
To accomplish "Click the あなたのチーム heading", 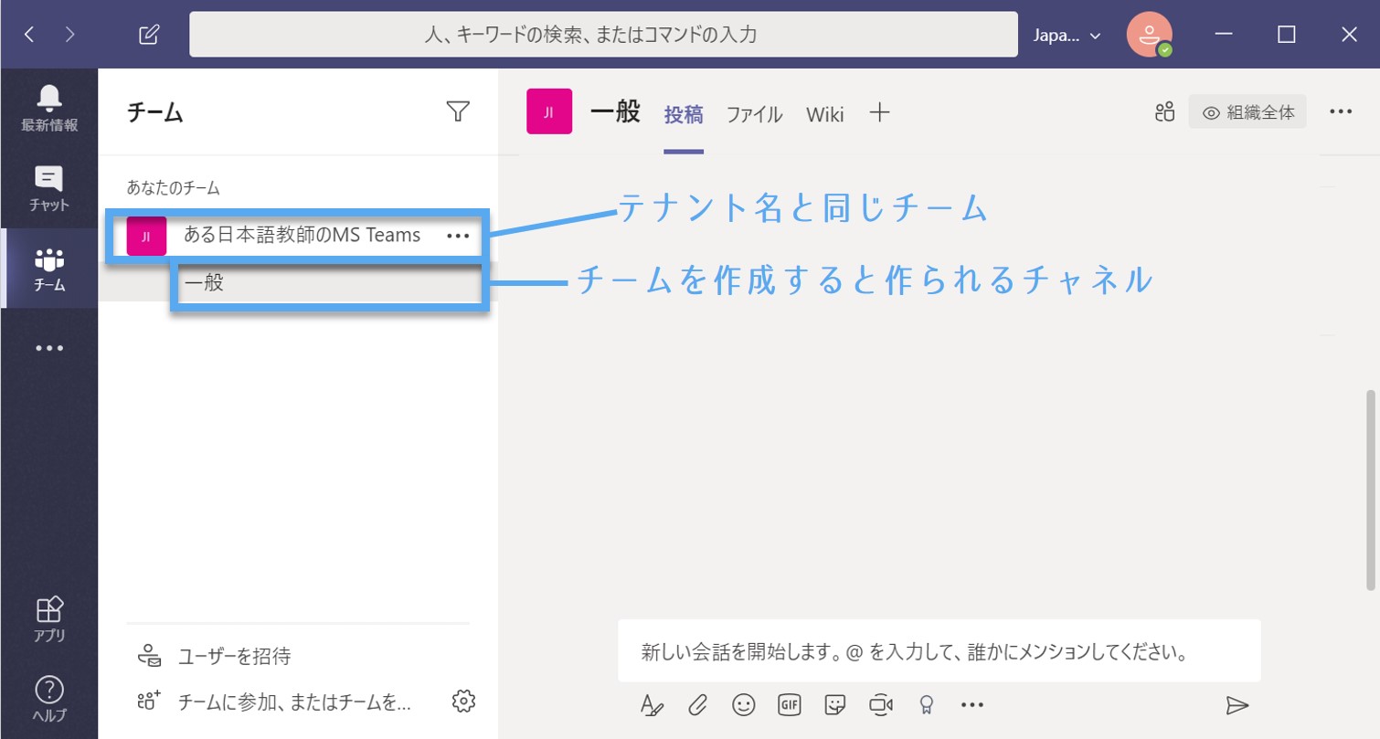I will (x=174, y=188).
